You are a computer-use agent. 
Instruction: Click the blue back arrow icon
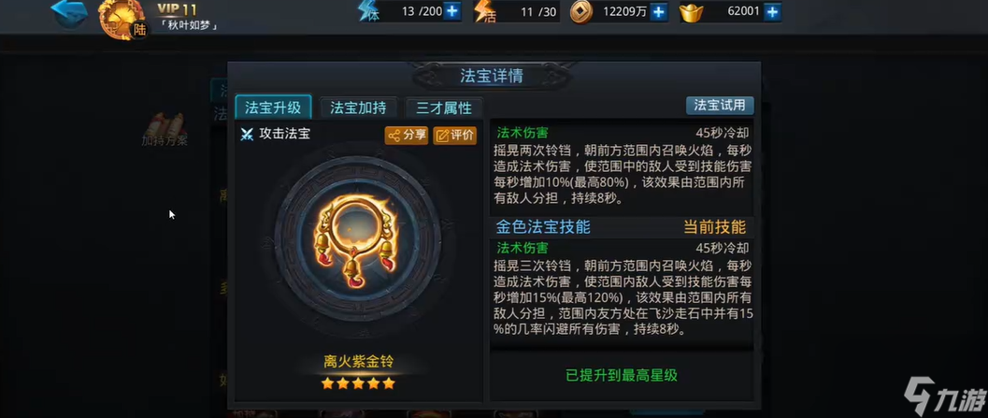coord(68,13)
